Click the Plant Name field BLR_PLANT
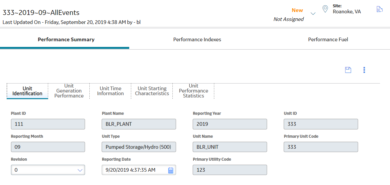 coord(139,124)
